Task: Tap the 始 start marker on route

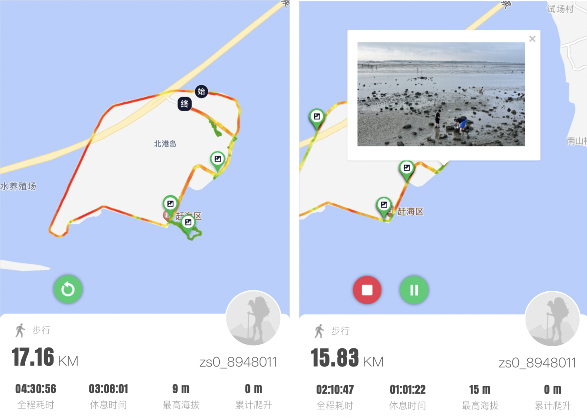Action: 201,91
